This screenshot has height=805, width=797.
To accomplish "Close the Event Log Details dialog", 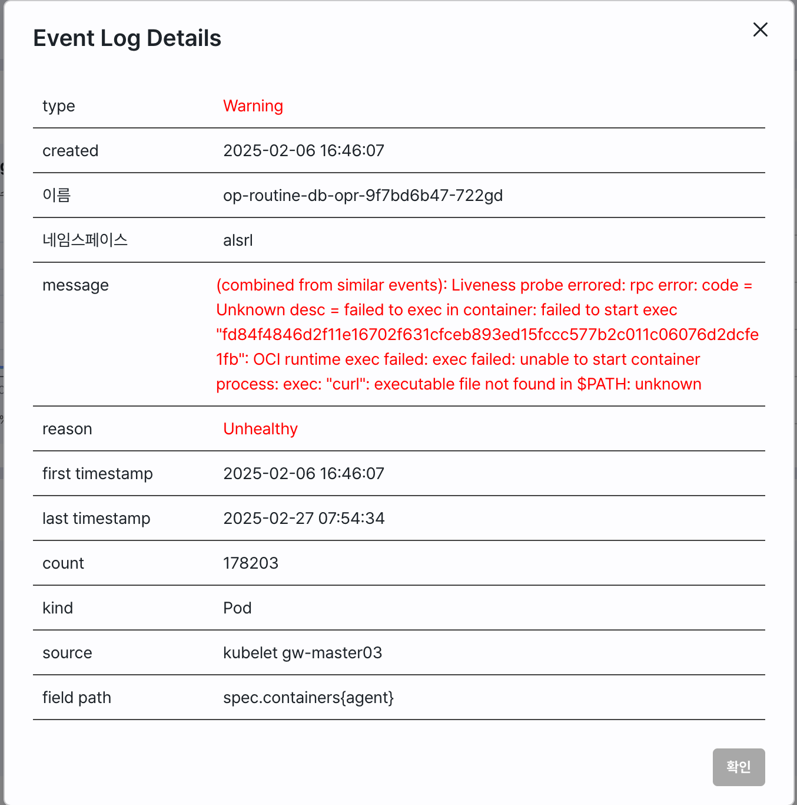I will click(x=760, y=29).
